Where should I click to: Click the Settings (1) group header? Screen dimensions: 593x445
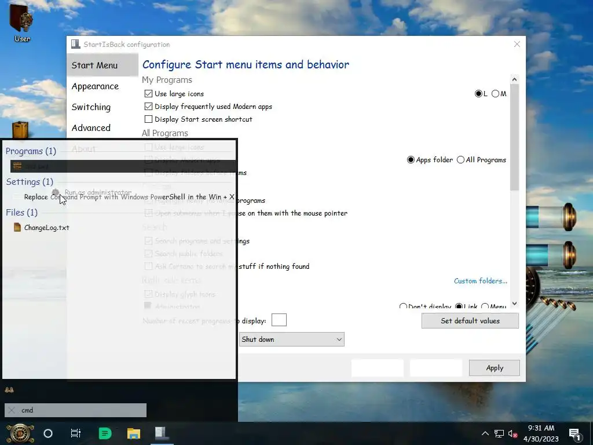[30, 181]
